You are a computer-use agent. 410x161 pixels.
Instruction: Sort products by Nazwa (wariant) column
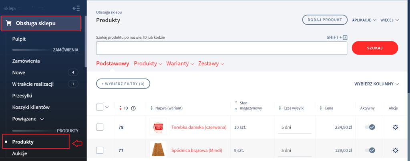(x=151, y=108)
